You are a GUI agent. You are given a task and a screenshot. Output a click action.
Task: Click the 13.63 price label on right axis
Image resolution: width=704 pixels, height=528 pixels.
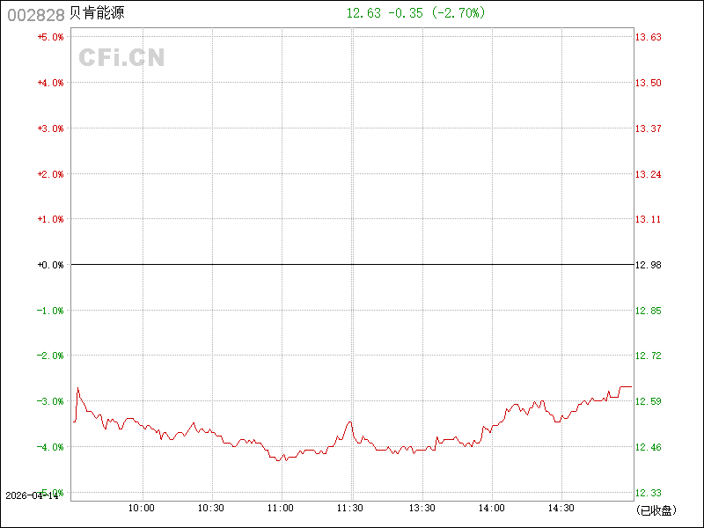click(x=649, y=37)
